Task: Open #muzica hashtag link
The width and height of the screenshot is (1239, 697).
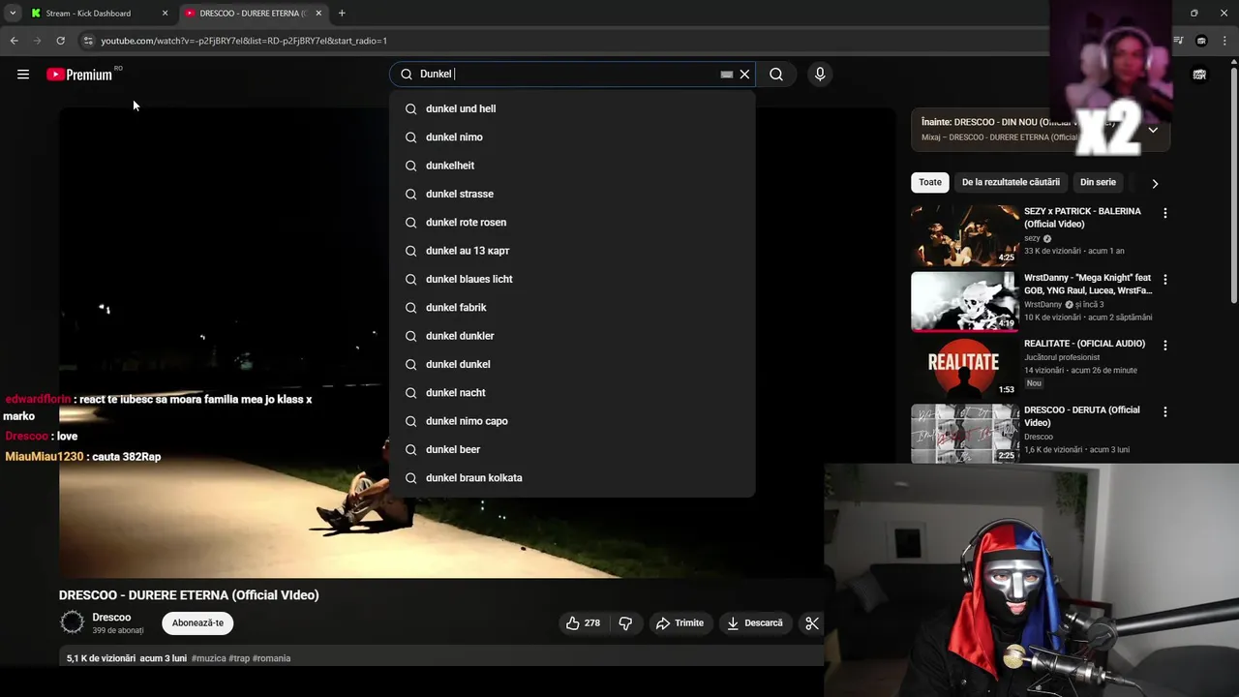Action: pos(208,658)
